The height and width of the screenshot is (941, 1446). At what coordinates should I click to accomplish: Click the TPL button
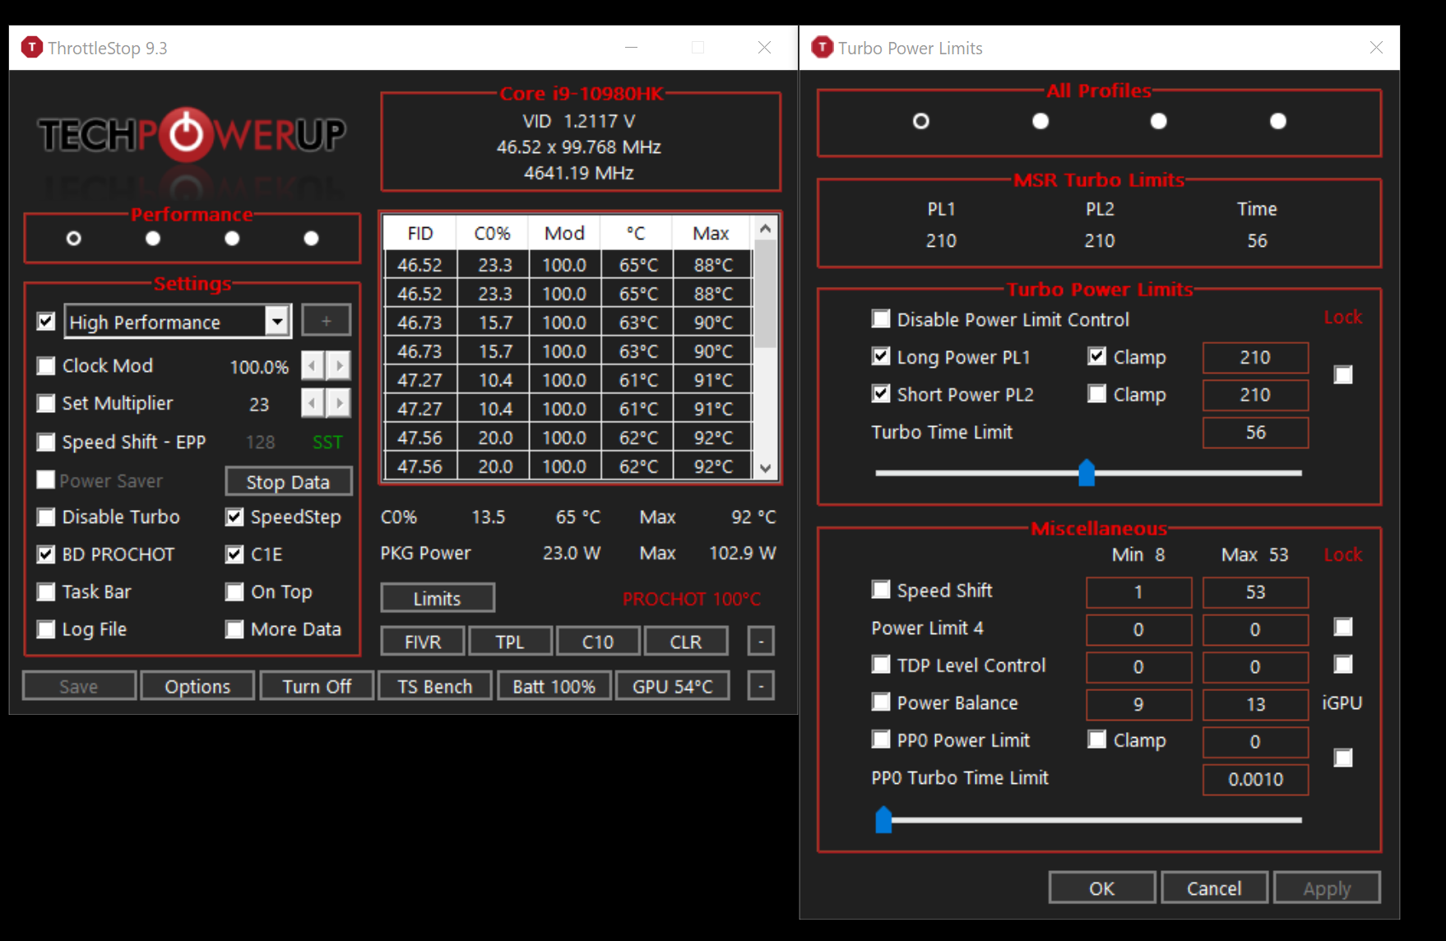(x=510, y=642)
